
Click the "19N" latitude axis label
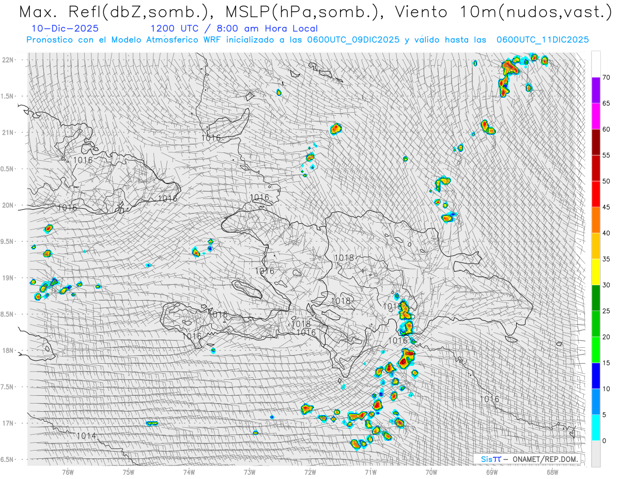8,278
